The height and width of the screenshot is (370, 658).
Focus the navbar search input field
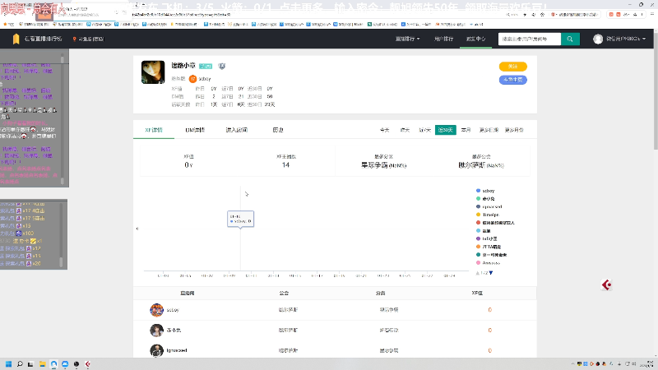(x=530, y=39)
